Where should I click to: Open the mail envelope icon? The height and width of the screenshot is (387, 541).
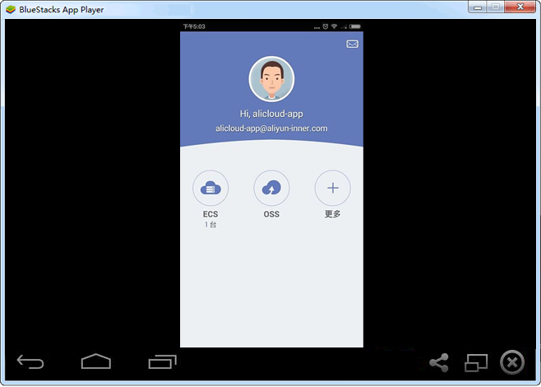(x=352, y=44)
